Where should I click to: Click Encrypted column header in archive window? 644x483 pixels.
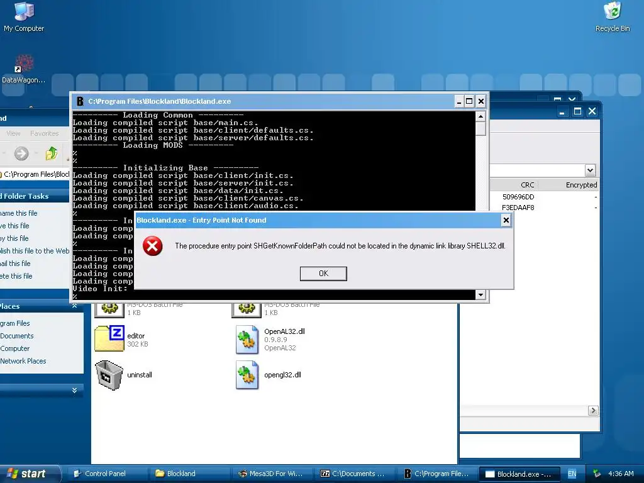tap(581, 185)
